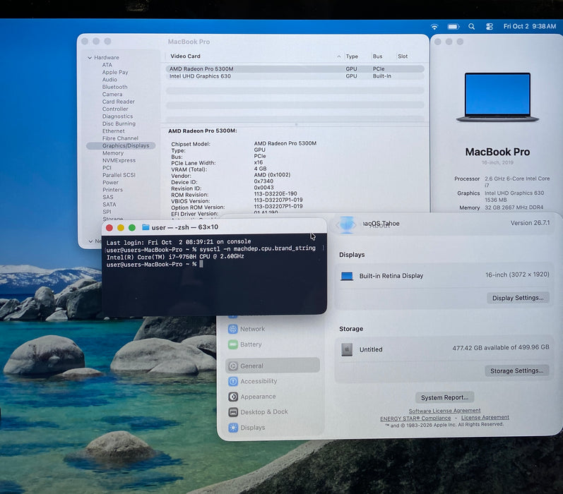Select Parallel SCSI in Hardware list

pyautogui.click(x=119, y=175)
